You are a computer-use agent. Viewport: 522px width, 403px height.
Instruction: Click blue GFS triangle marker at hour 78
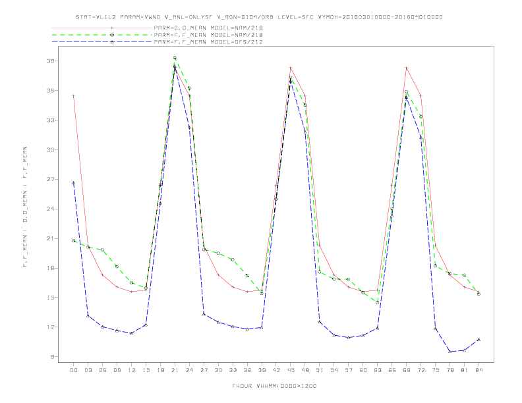pos(449,352)
